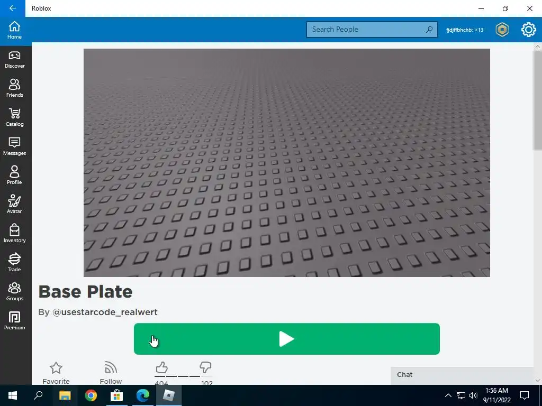
Task: Open the Trade page
Action: point(14,262)
